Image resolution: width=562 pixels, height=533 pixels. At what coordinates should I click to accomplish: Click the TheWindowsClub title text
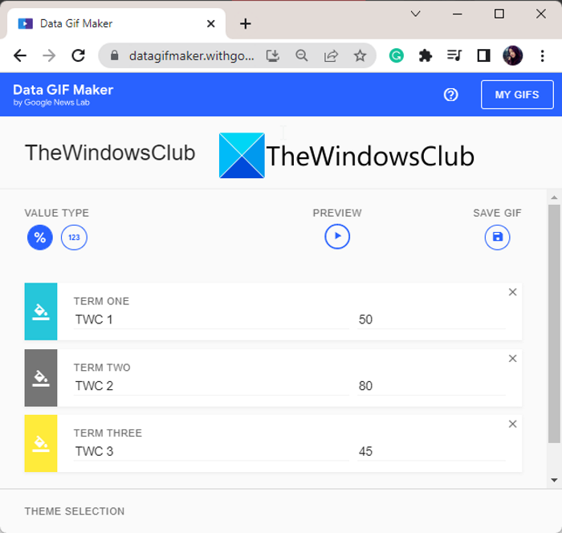(110, 153)
